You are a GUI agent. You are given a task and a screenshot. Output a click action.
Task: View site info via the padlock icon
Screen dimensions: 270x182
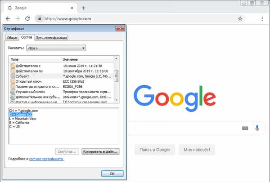click(40, 18)
